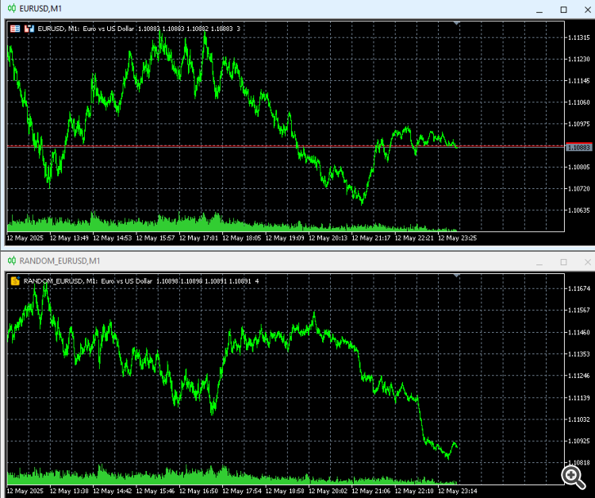This screenshot has height=498, width=595.
Task: Click the EURUSD,M1 window title text
Action: click(40, 9)
